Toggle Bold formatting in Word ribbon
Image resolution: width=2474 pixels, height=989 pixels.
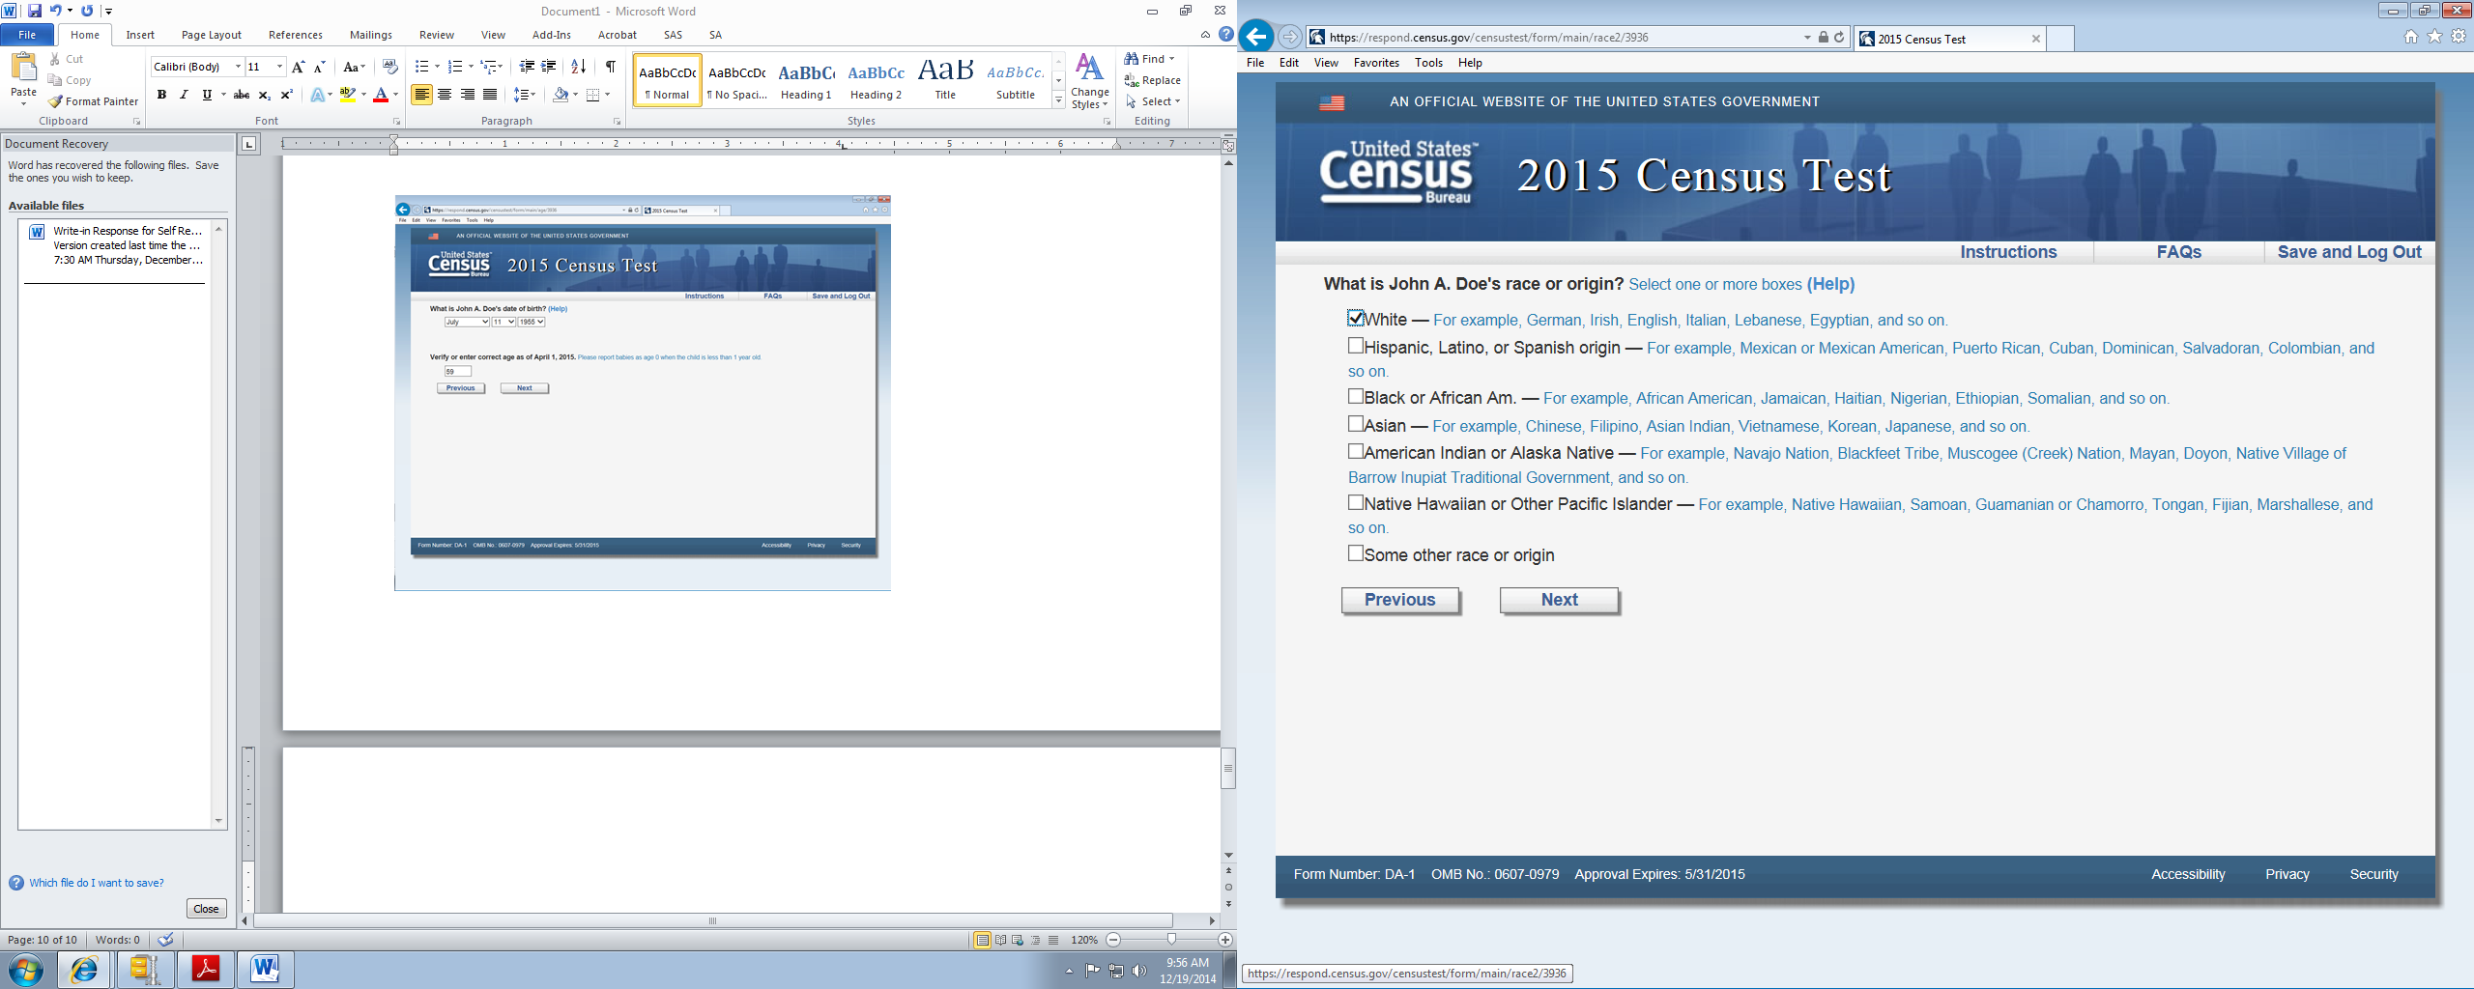161,95
